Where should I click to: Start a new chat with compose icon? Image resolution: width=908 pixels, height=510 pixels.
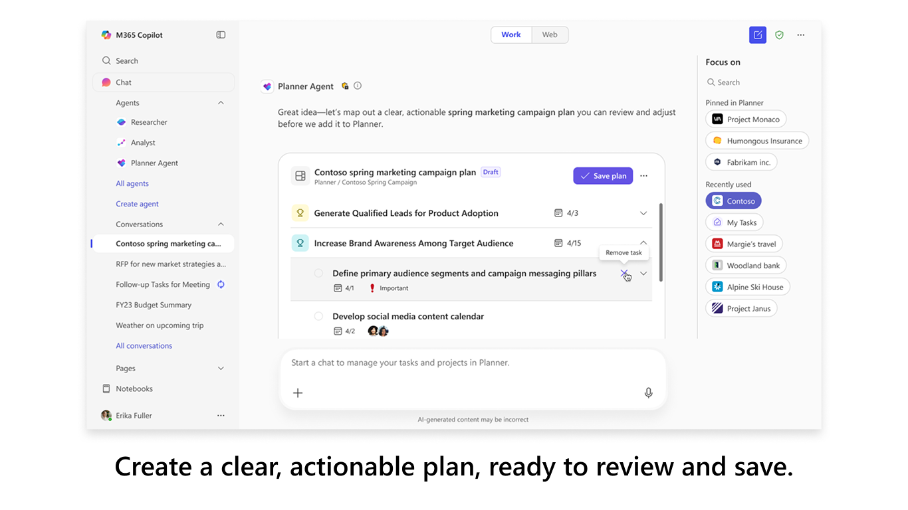point(758,35)
